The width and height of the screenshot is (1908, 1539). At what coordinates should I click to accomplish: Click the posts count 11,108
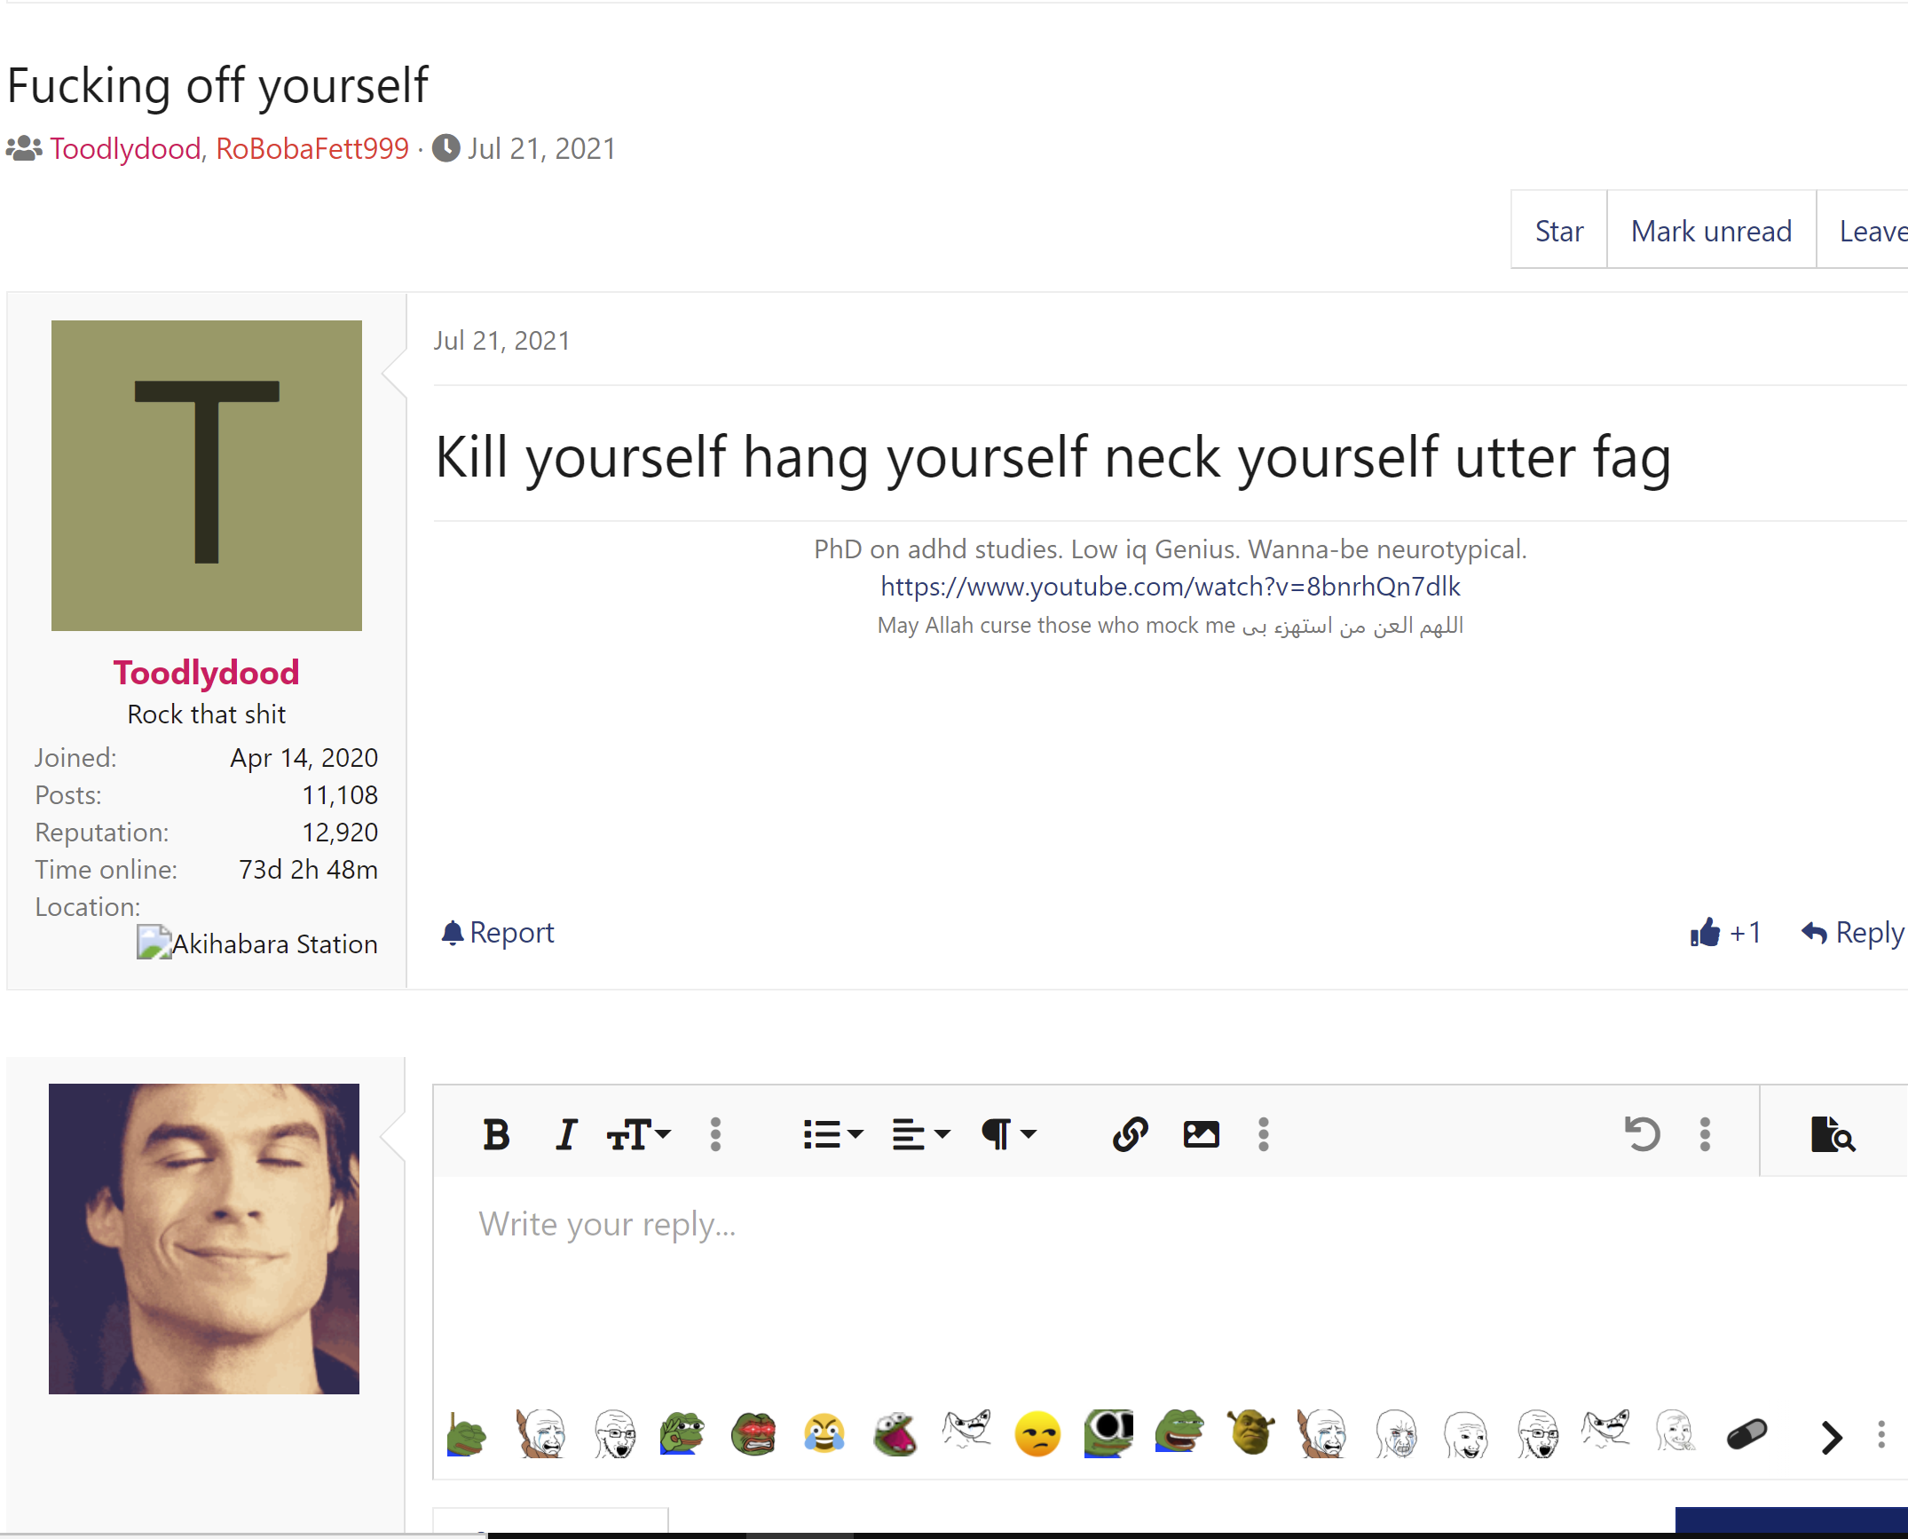click(339, 794)
